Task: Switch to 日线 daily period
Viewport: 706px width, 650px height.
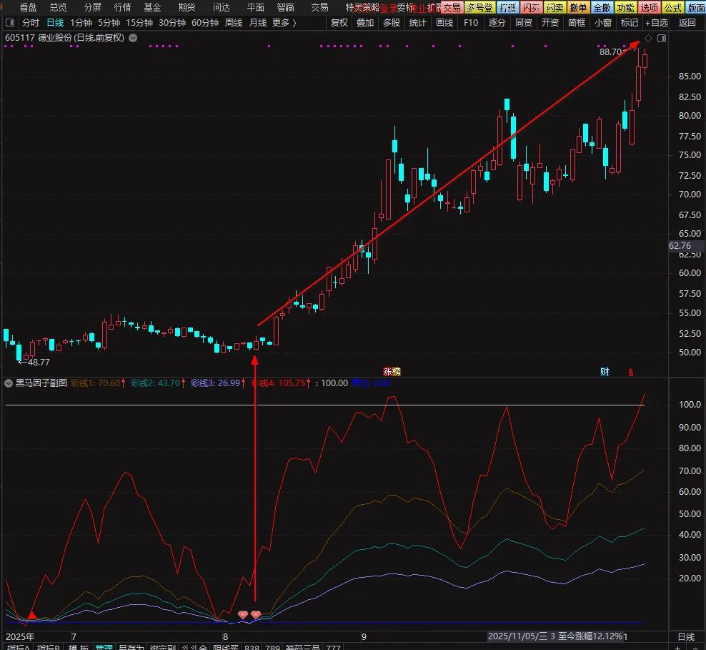Action: 55,23
